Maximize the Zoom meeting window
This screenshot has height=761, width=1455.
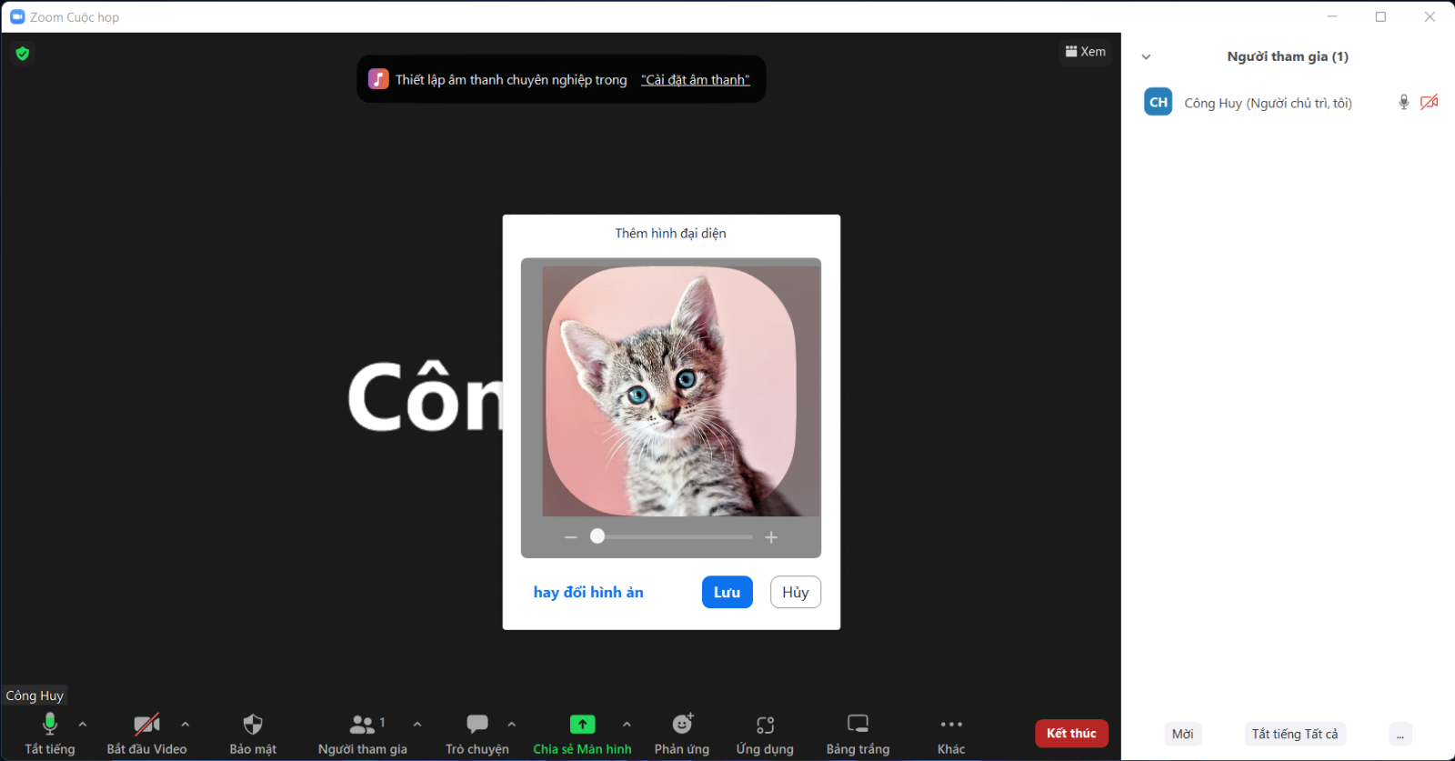(1380, 16)
